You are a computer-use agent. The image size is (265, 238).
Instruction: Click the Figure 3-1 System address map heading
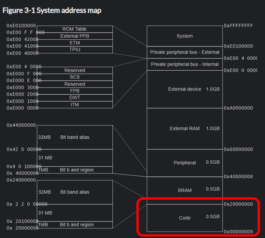pyautogui.click(x=52, y=10)
